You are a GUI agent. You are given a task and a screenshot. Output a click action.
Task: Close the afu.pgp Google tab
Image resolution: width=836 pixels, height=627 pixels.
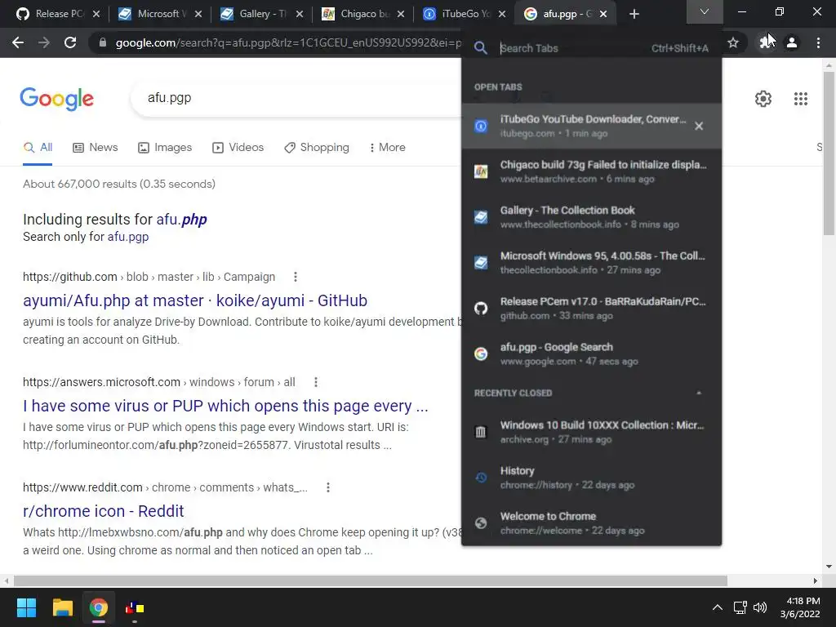[603, 14]
